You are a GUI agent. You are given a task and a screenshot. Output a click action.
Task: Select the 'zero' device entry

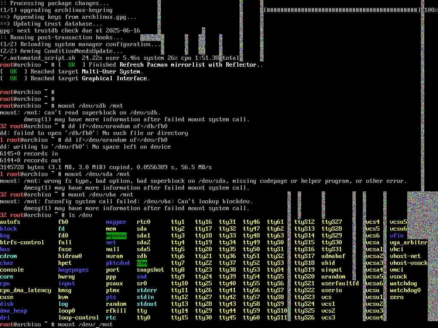coord(397,297)
